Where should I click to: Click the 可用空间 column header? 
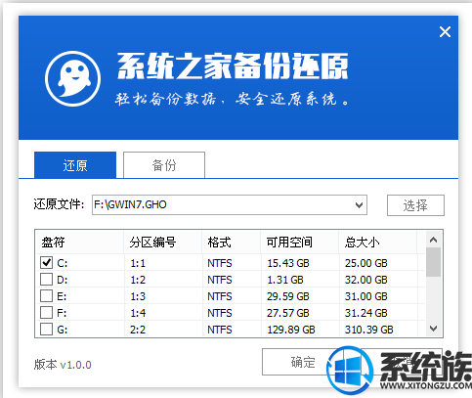[300, 243]
